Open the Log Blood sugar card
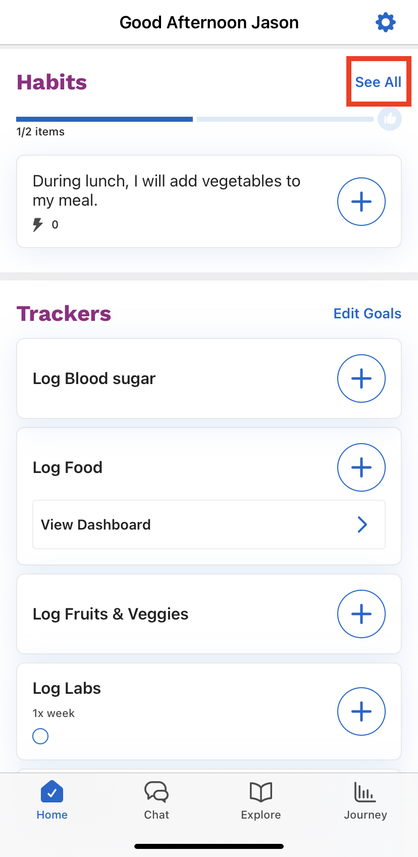 click(209, 378)
